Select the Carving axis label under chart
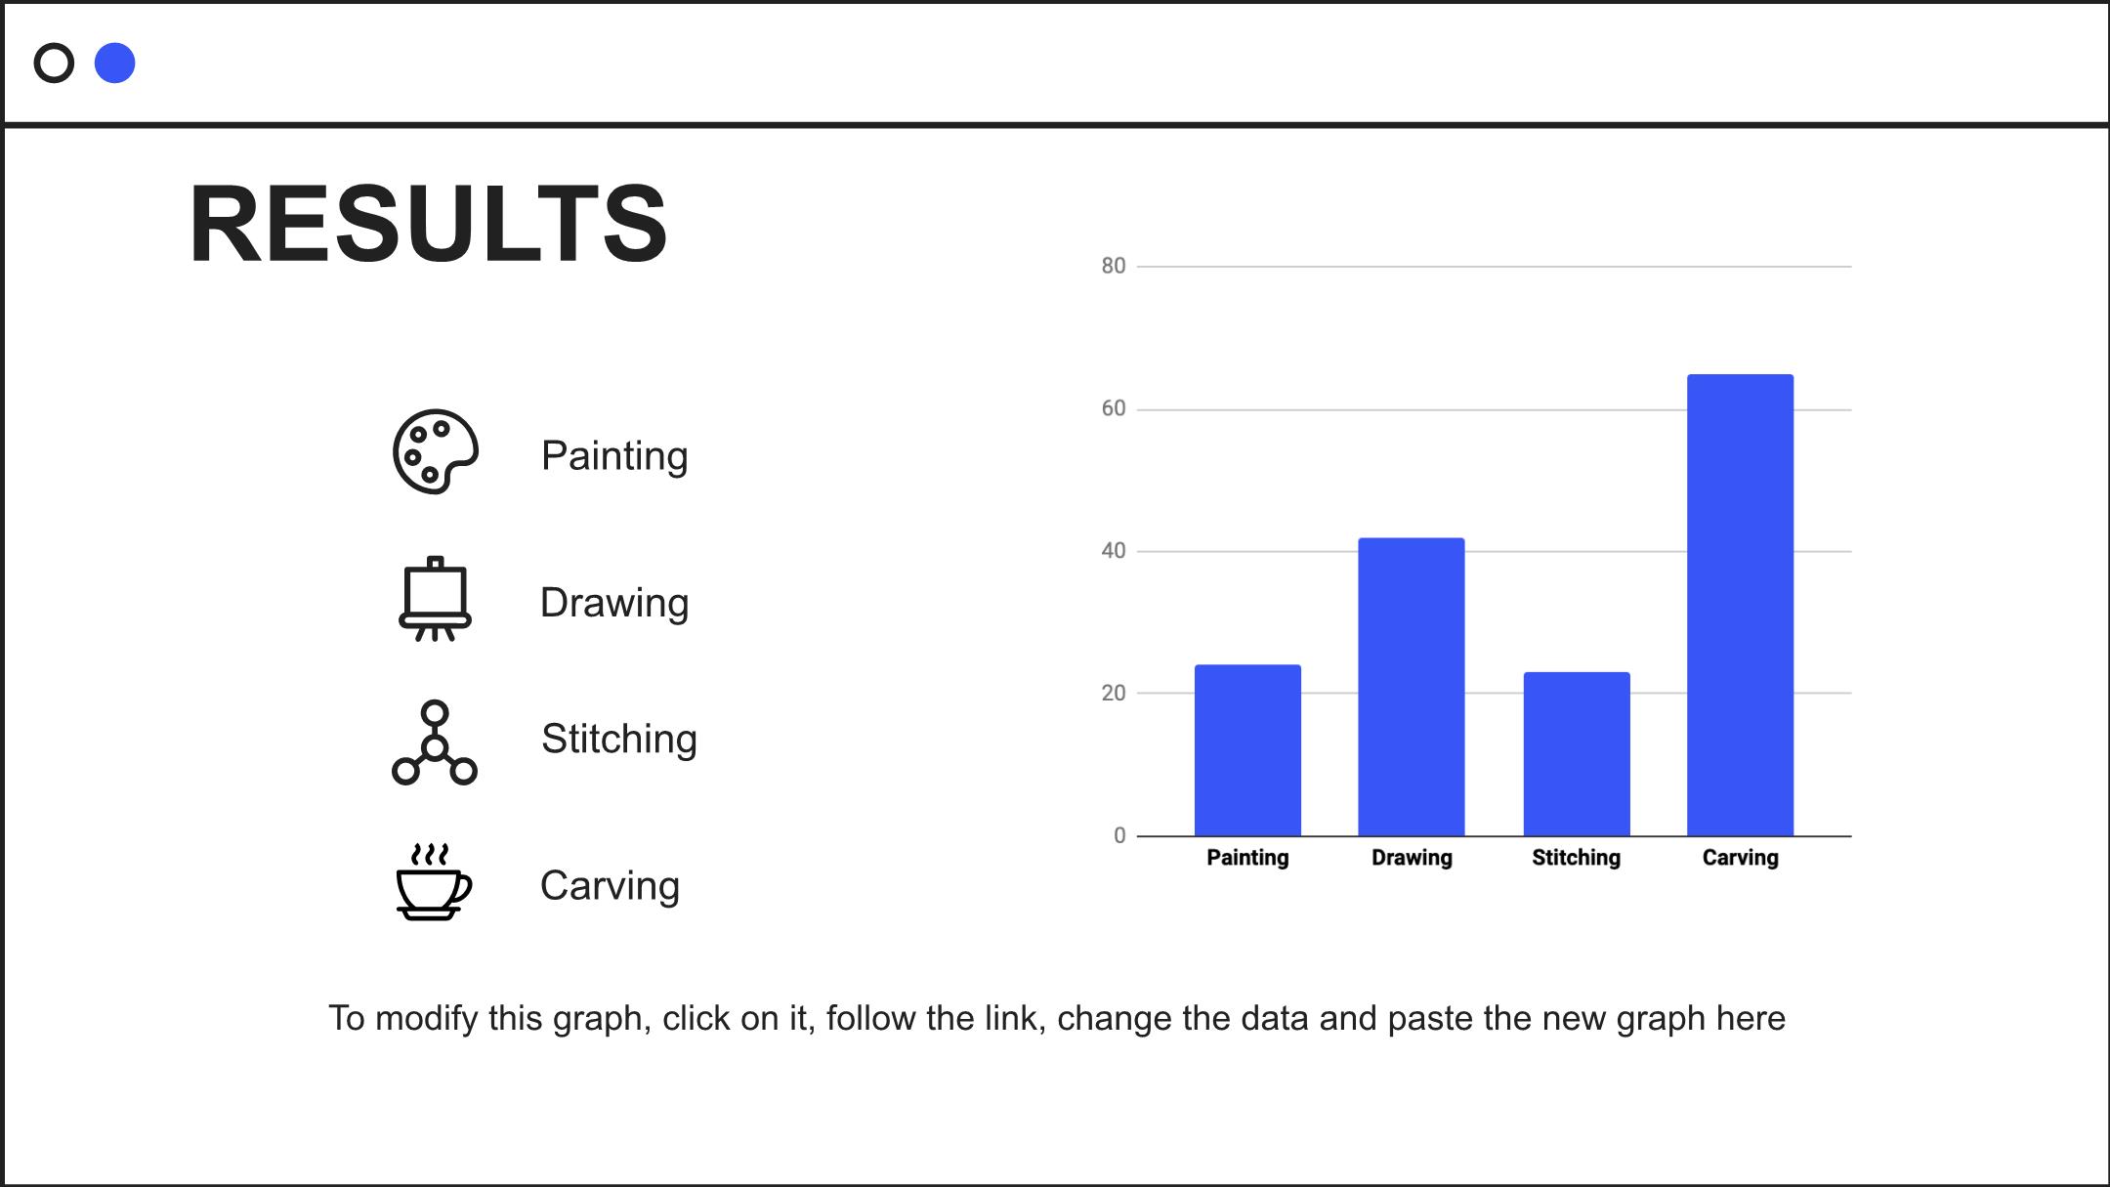 click(1740, 858)
